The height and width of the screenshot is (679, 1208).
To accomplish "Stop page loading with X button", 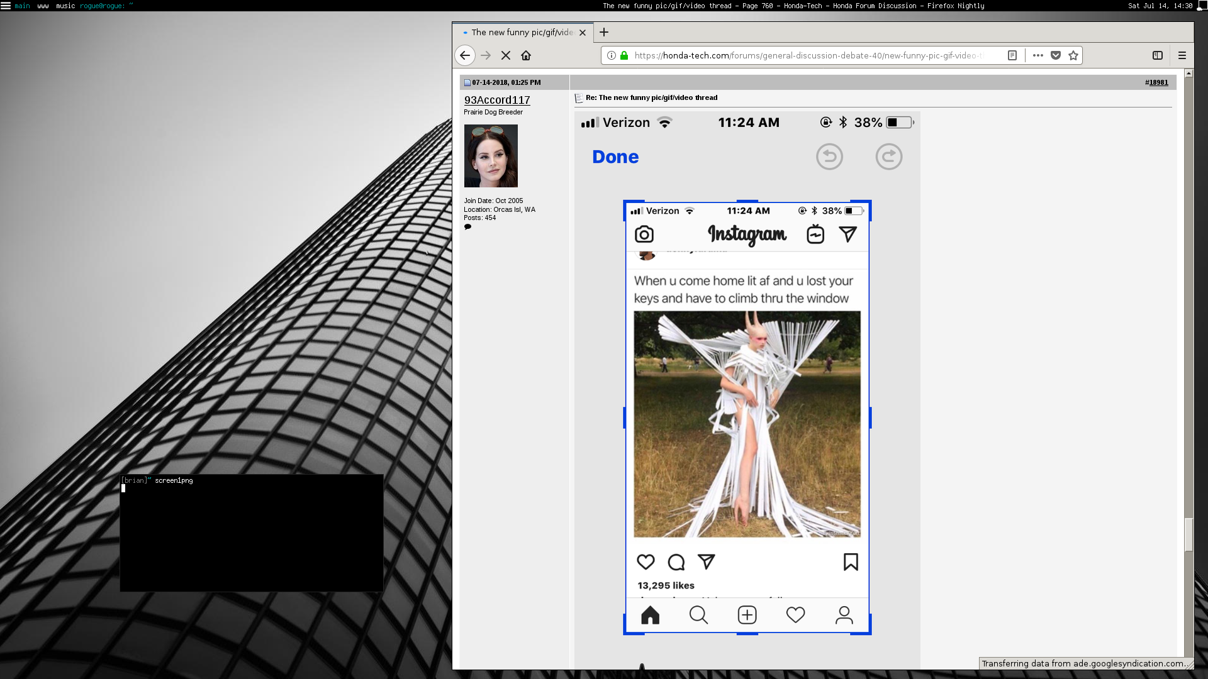I will 506,55.
